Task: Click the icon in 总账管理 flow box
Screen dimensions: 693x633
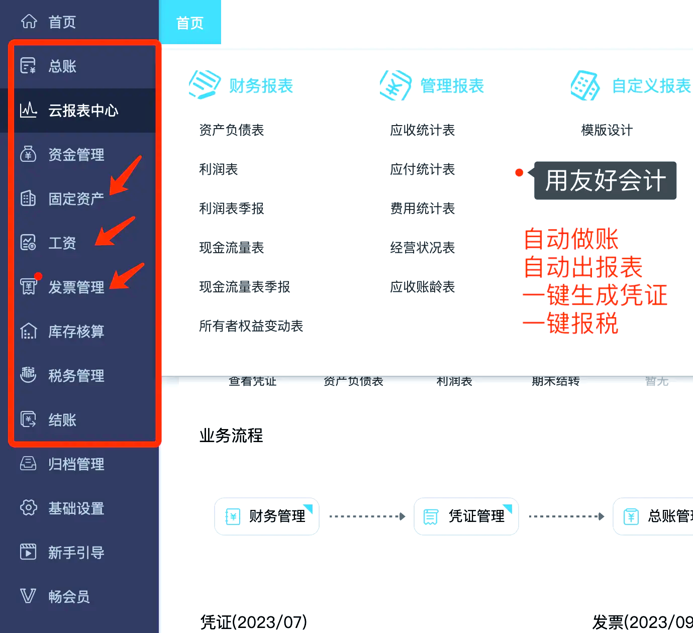Action: [631, 516]
